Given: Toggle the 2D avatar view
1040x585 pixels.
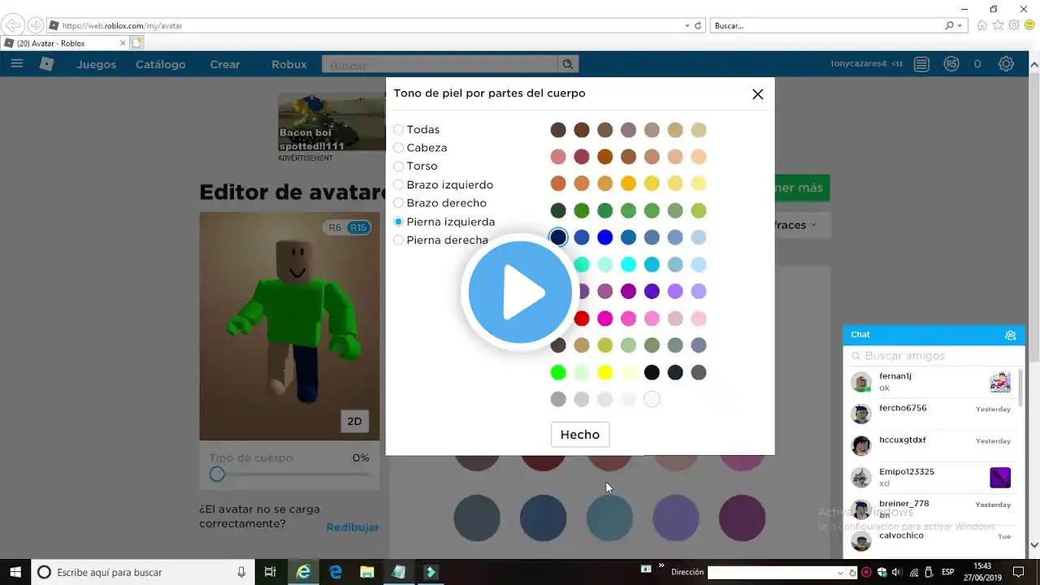Looking at the screenshot, I should pos(354,421).
